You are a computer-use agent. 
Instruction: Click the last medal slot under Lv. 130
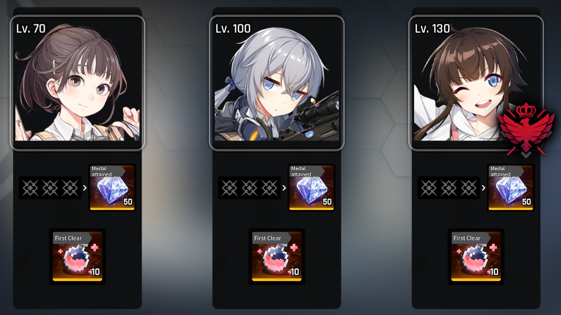click(469, 188)
